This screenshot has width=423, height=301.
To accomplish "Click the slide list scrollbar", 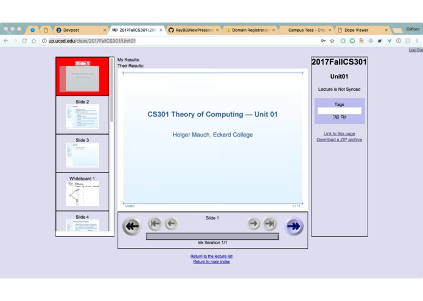I will click(x=111, y=90).
